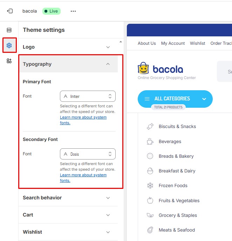Image resolution: width=232 pixels, height=241 pixels.
Task: Expand the Search behavior section
Action: tap(69, 198)
